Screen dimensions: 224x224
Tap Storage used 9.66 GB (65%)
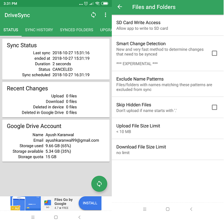pos(58,146)
